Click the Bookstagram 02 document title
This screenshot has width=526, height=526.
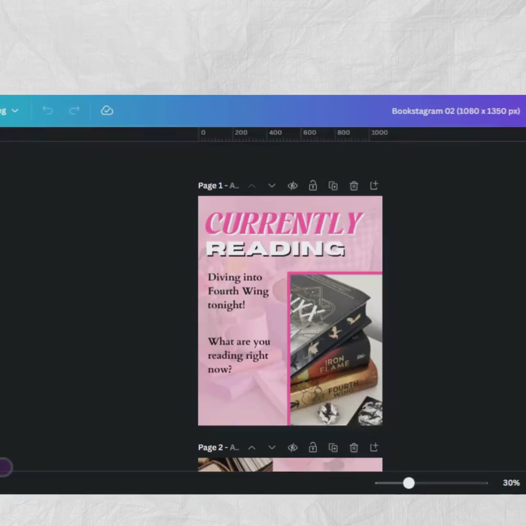(x=456, y=111)
